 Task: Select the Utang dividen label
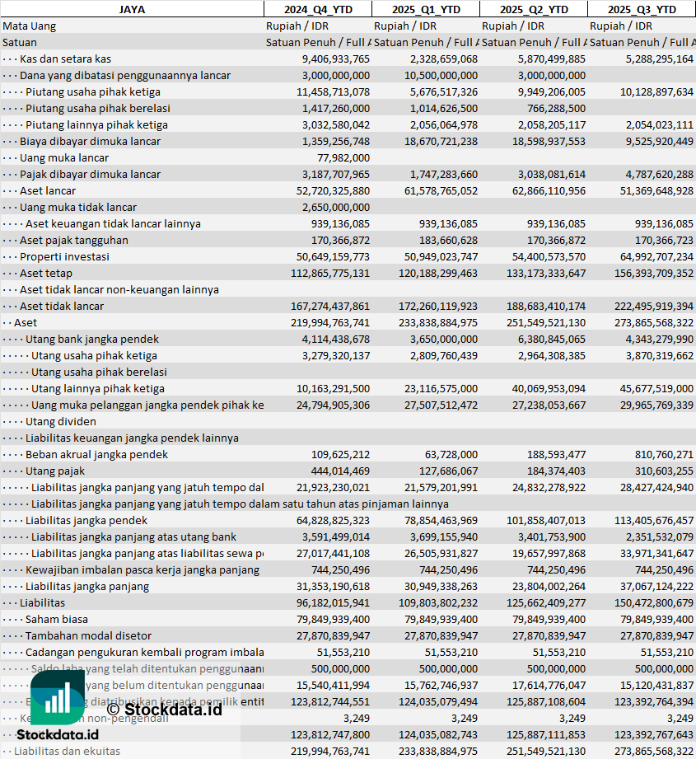[x=61, y=421]
